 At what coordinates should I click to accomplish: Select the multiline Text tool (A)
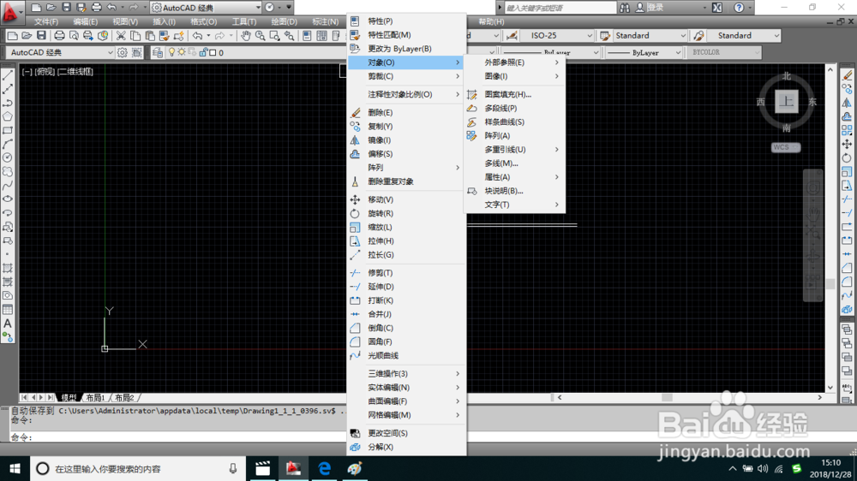[x=8, y=324]
